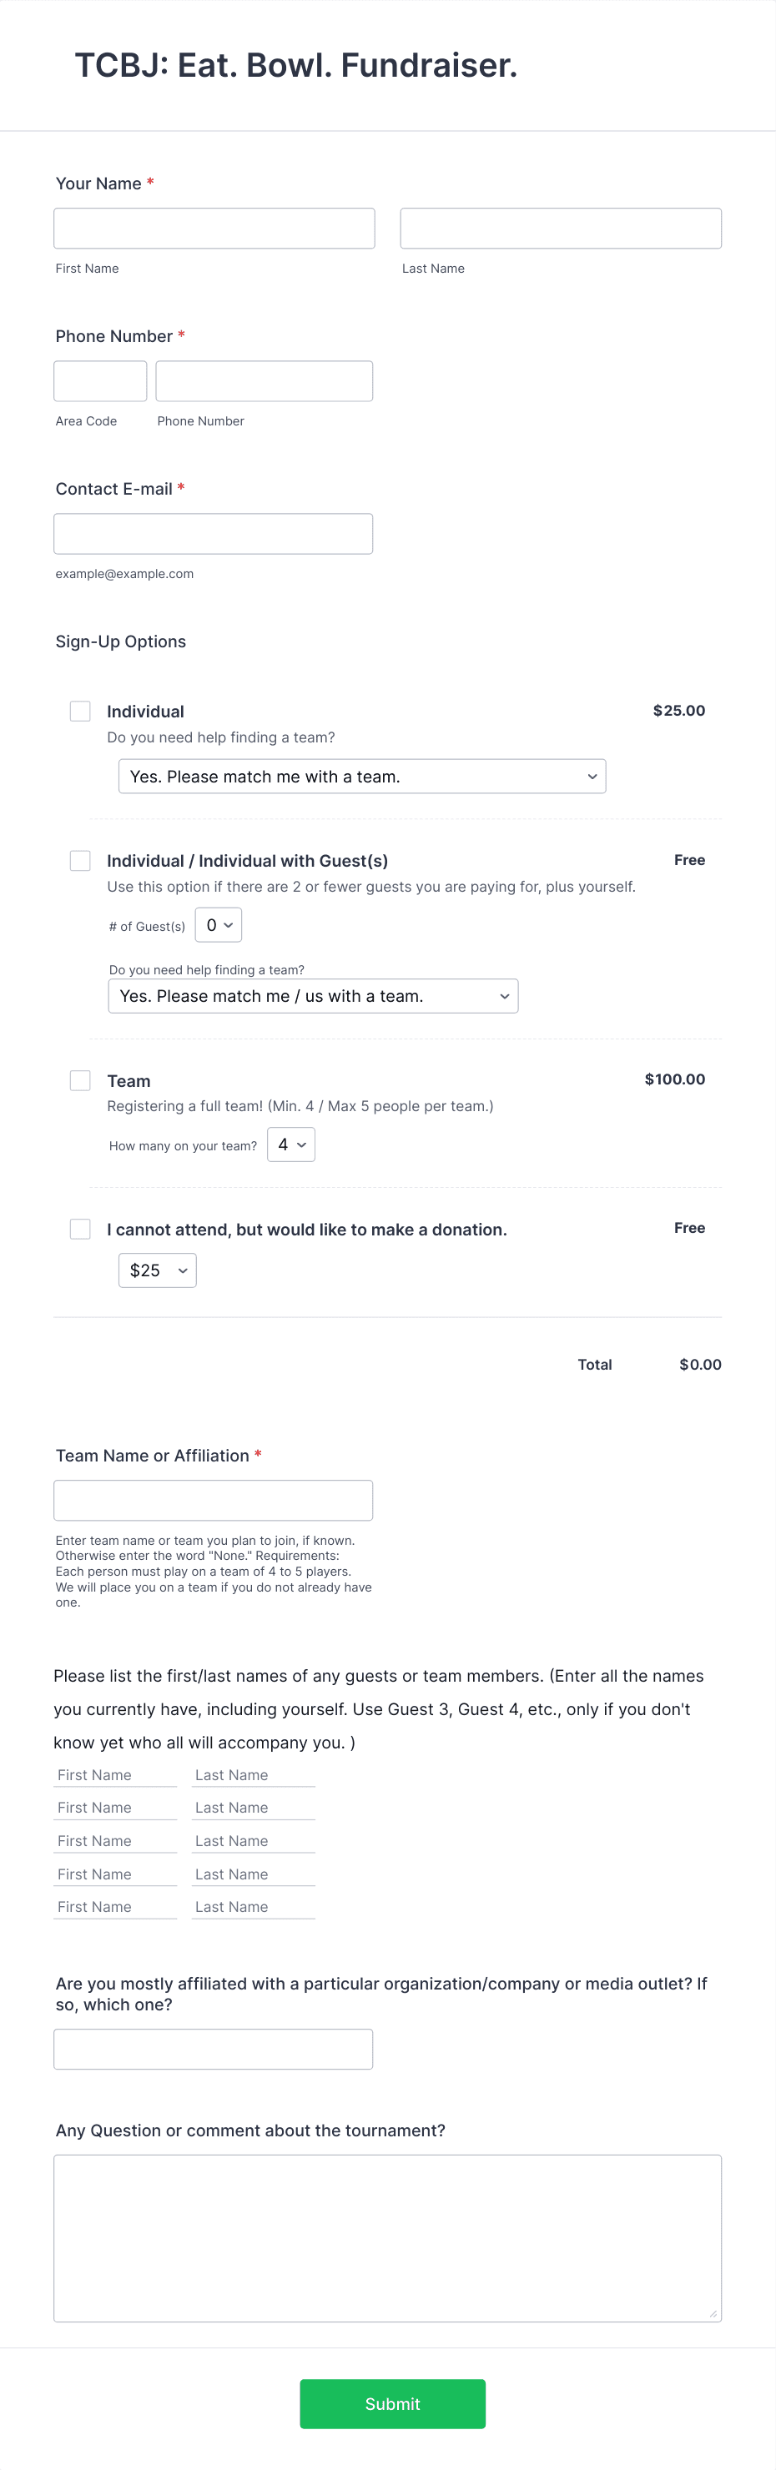Click the First Name field under Your Name

tap(213, 227)
